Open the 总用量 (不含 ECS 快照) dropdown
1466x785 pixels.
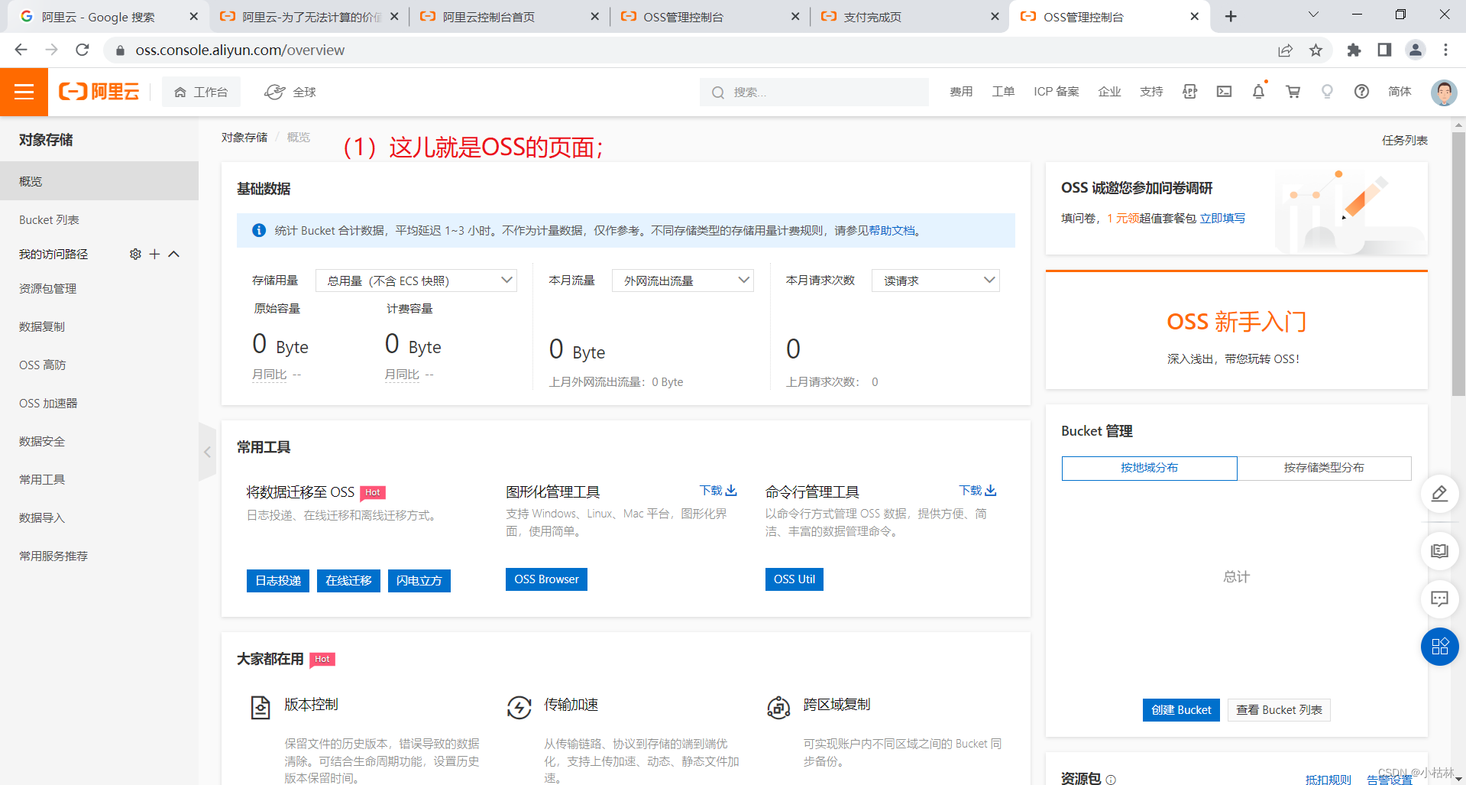416,281
